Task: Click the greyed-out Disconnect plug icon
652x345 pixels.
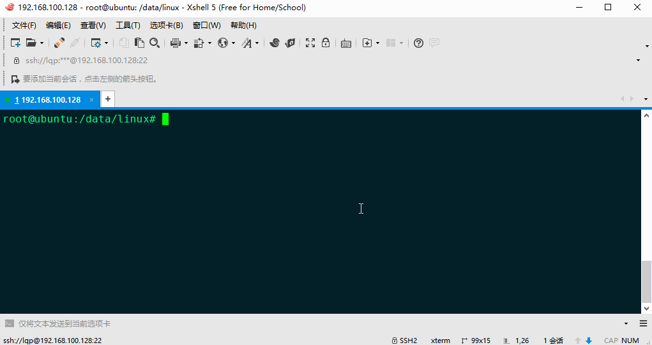Action: [75, 43]
